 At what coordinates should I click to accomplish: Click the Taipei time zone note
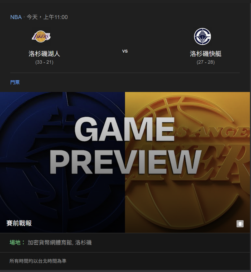38,261
